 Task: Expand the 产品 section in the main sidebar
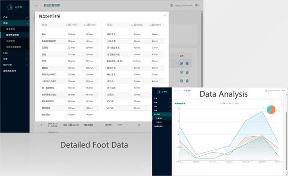pyautogui.click(x=6, y=18)
